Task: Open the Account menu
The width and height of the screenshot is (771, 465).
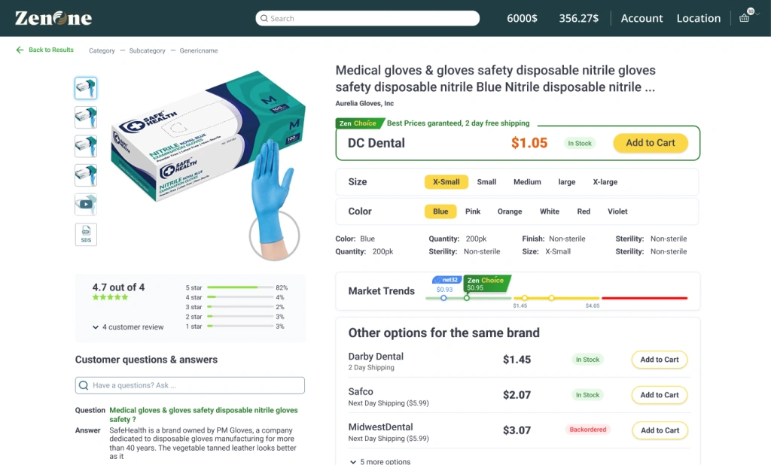Action: pyautogui.click(x=641, y=18)
